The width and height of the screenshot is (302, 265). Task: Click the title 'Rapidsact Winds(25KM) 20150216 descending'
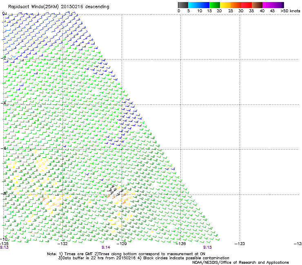click(x=58, y=7)
